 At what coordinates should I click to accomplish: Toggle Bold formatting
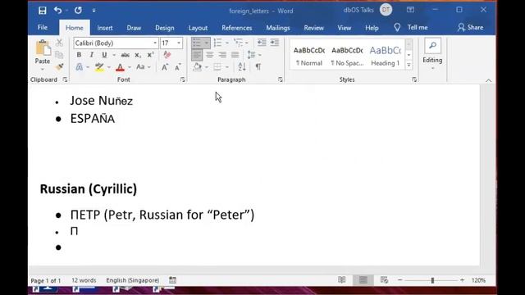pos(79,55)
